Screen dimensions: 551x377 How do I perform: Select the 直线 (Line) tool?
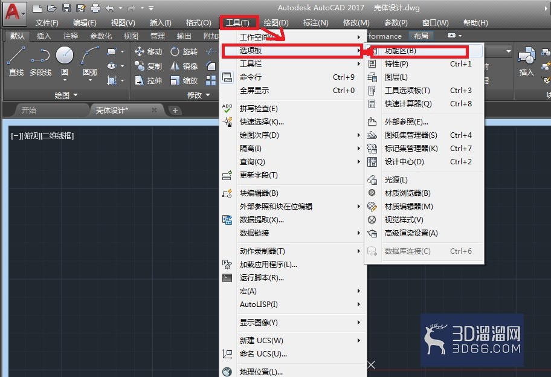16,62
